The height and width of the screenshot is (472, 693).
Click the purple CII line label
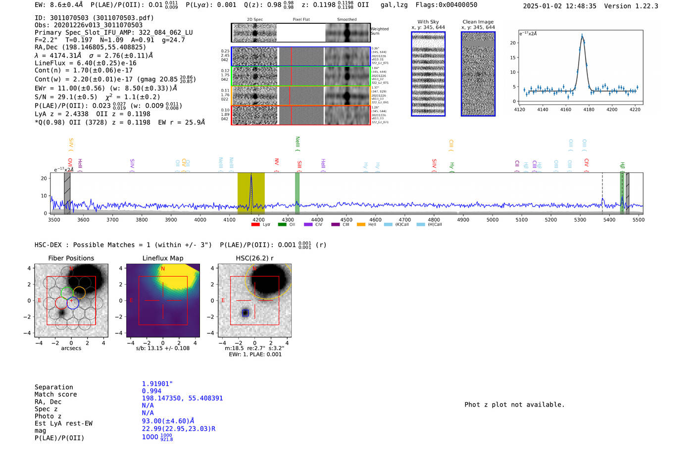(517, 166)
